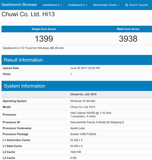Select the Chuwi Co. Ltd. Hi13 page title
This screenshot has width=152, height=160.
pos(28,14)
